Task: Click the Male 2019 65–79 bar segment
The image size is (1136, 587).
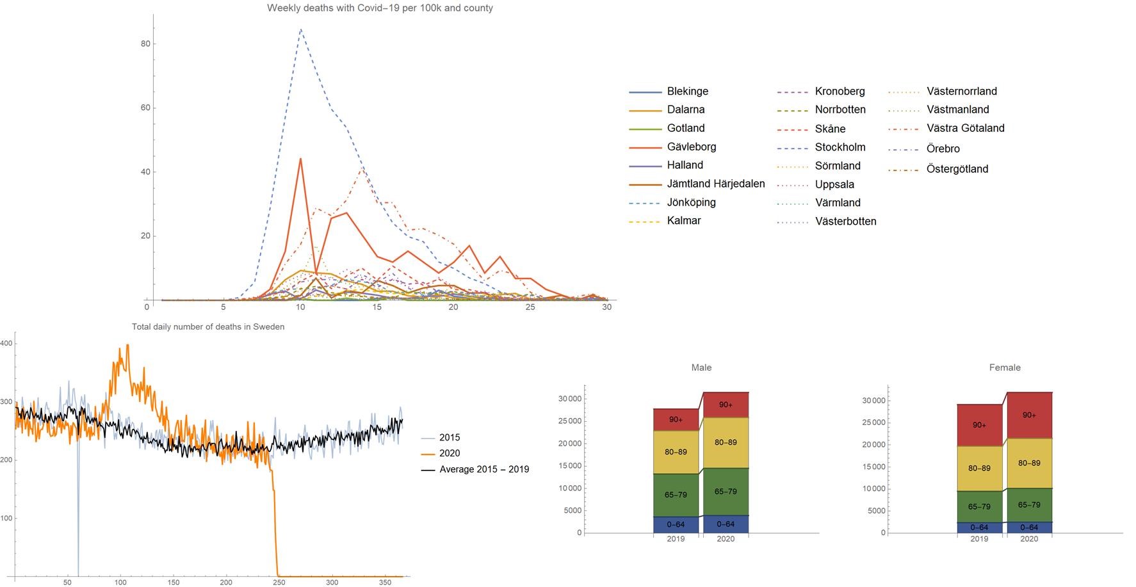Action: point(676,495)
